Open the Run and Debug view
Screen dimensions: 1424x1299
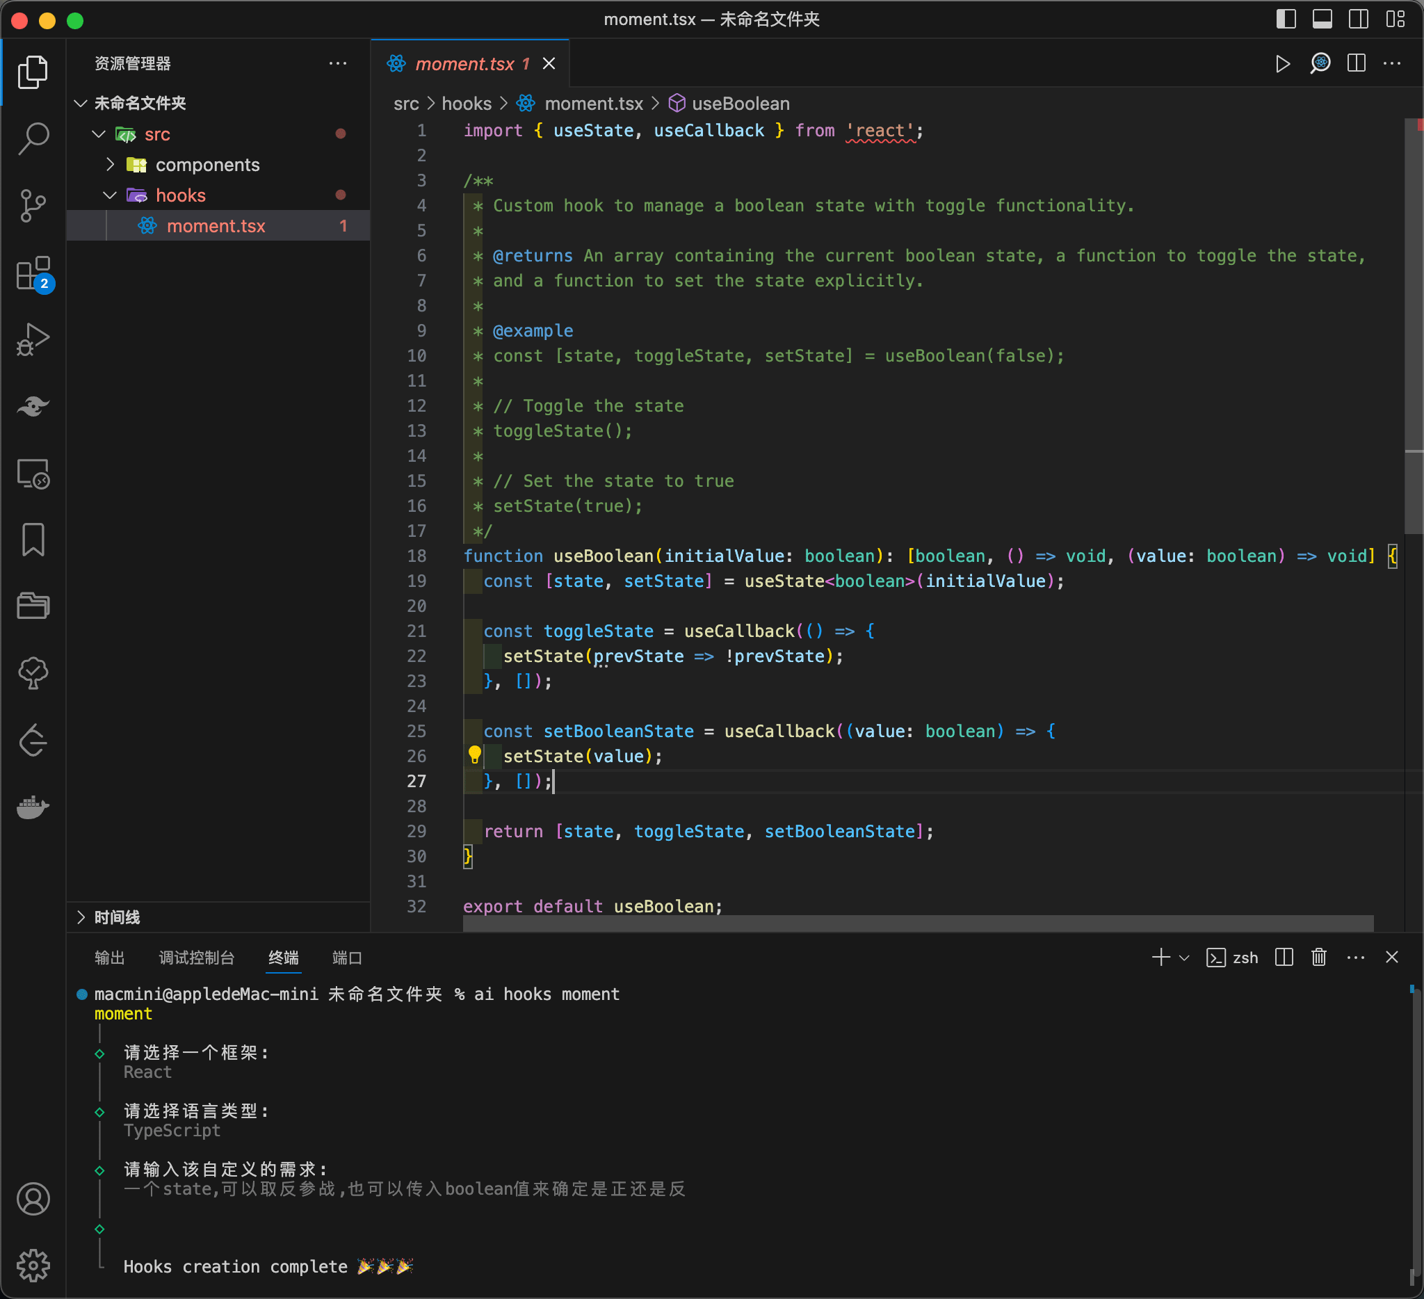(33, 339)
